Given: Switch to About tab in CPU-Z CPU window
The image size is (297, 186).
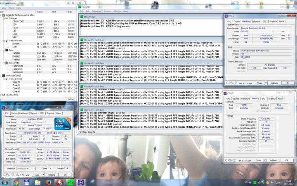Looking at the screenshot, I should (x=59, y=113).
